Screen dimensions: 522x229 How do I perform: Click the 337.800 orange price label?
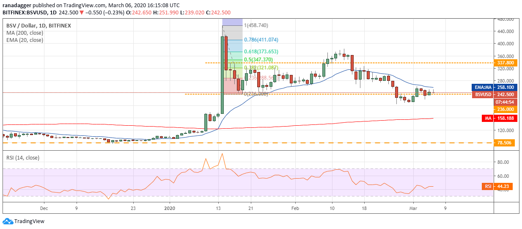tap(506, 63)
